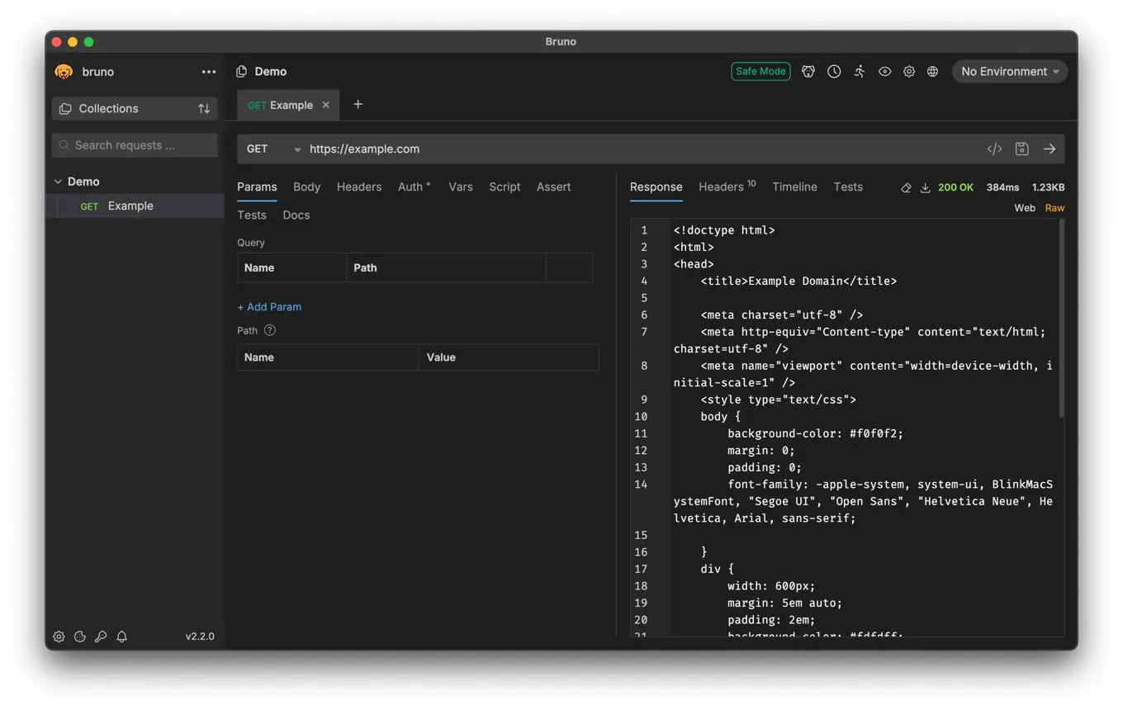Viewport: 1123px width, 710px height.
Task: Save the request with floppy disk icon
Action: (1021, 149)
